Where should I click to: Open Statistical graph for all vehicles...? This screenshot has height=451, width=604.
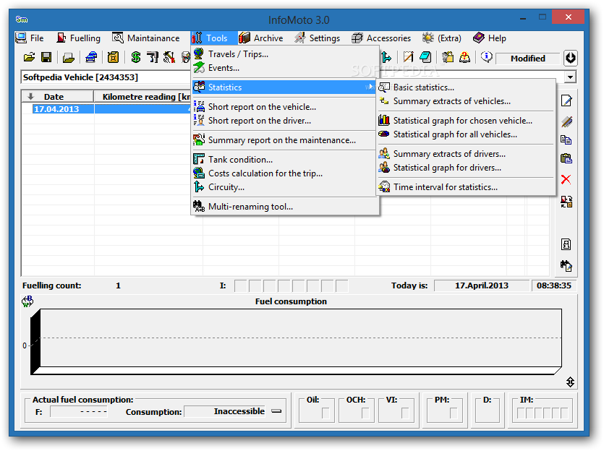pyautogui.click(x=466, y=134)
